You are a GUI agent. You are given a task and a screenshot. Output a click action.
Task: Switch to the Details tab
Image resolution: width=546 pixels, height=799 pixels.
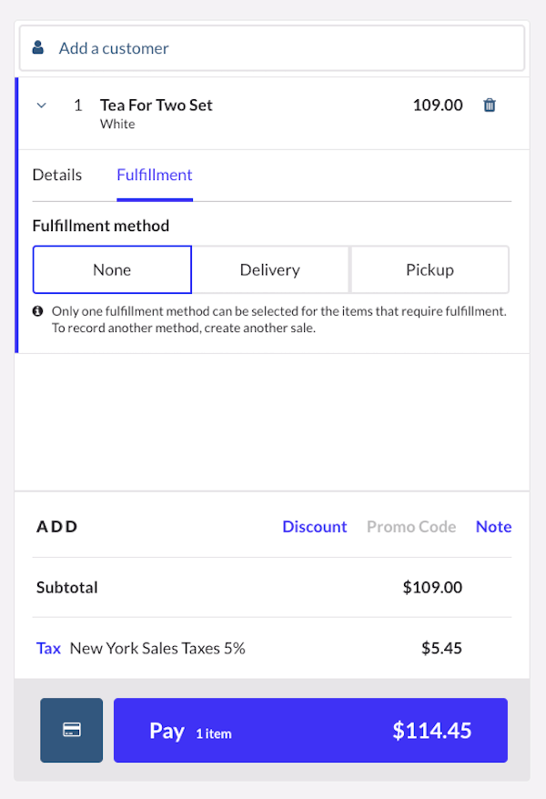click(x=57, y=175)
